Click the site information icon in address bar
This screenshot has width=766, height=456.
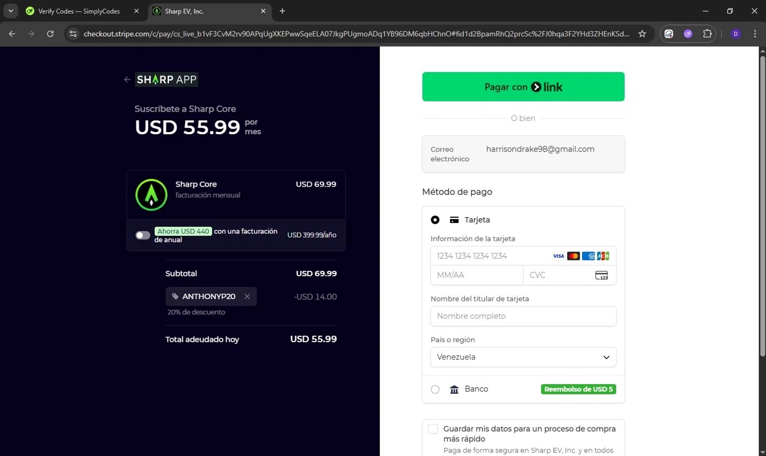[73, 34]
